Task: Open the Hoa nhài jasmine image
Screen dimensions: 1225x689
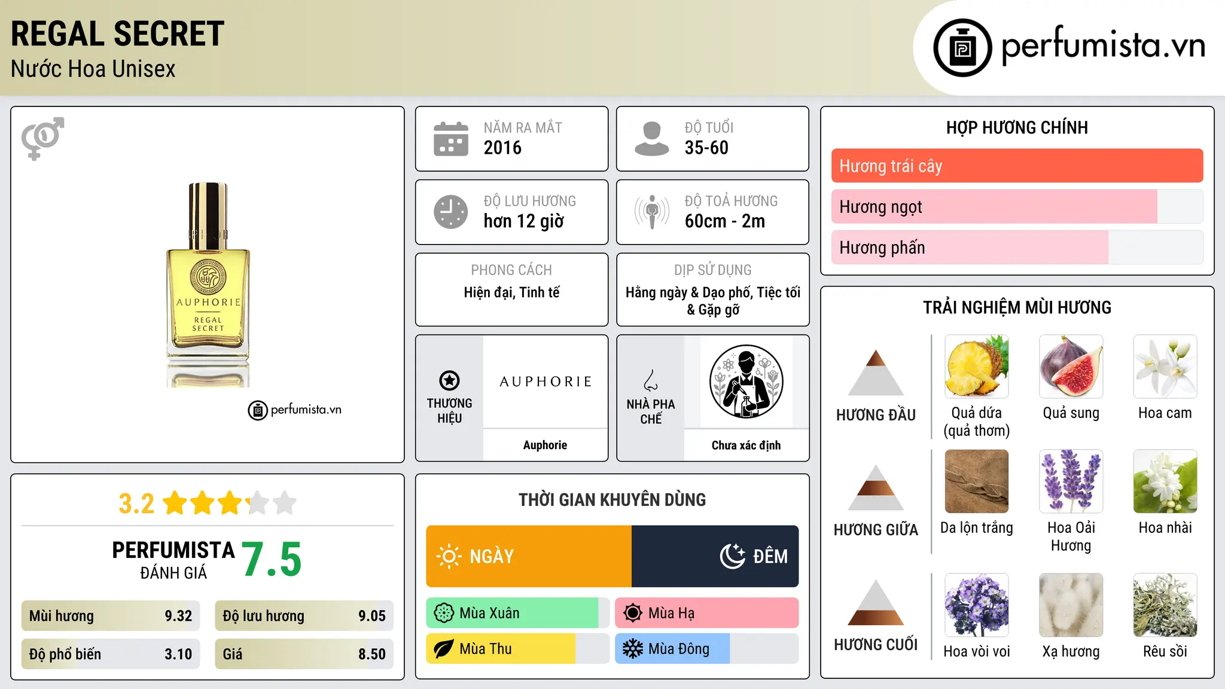Action: pos(1165,481)
